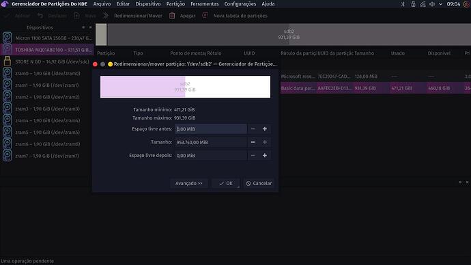Increase Espaço livre depois with plus
The image size is (471, 265).
coord(265,155)
